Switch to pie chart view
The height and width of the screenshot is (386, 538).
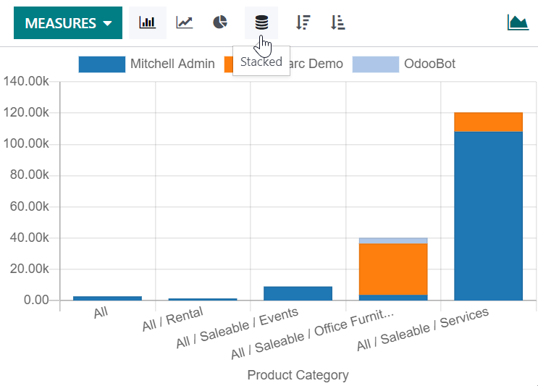pyautogui.click(x=220, y=23)
